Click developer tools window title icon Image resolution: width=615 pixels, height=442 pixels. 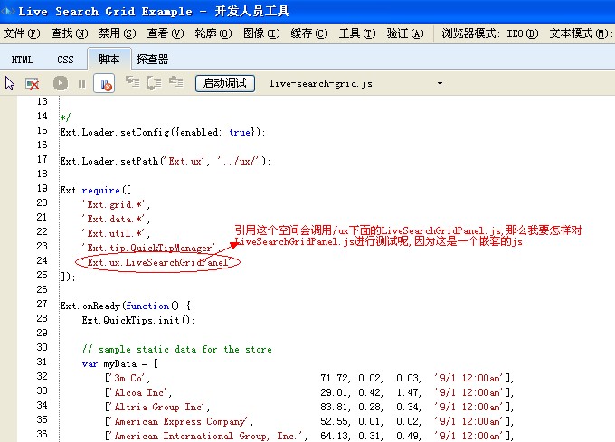(x=8, y=11)
